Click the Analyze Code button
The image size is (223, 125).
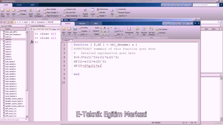coord(70,9)
